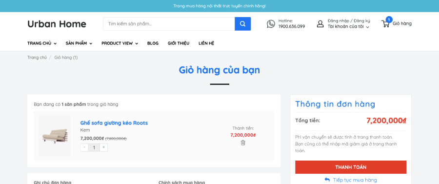439x184 pixels.
Task: Increase quantity with plus button
Action: pyautogui.click(x=103, y=147)
